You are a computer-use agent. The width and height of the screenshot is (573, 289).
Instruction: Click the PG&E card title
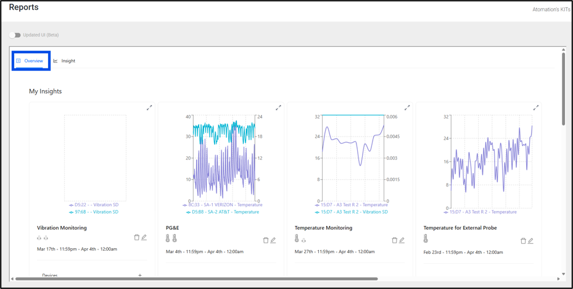tap(172, 227)
